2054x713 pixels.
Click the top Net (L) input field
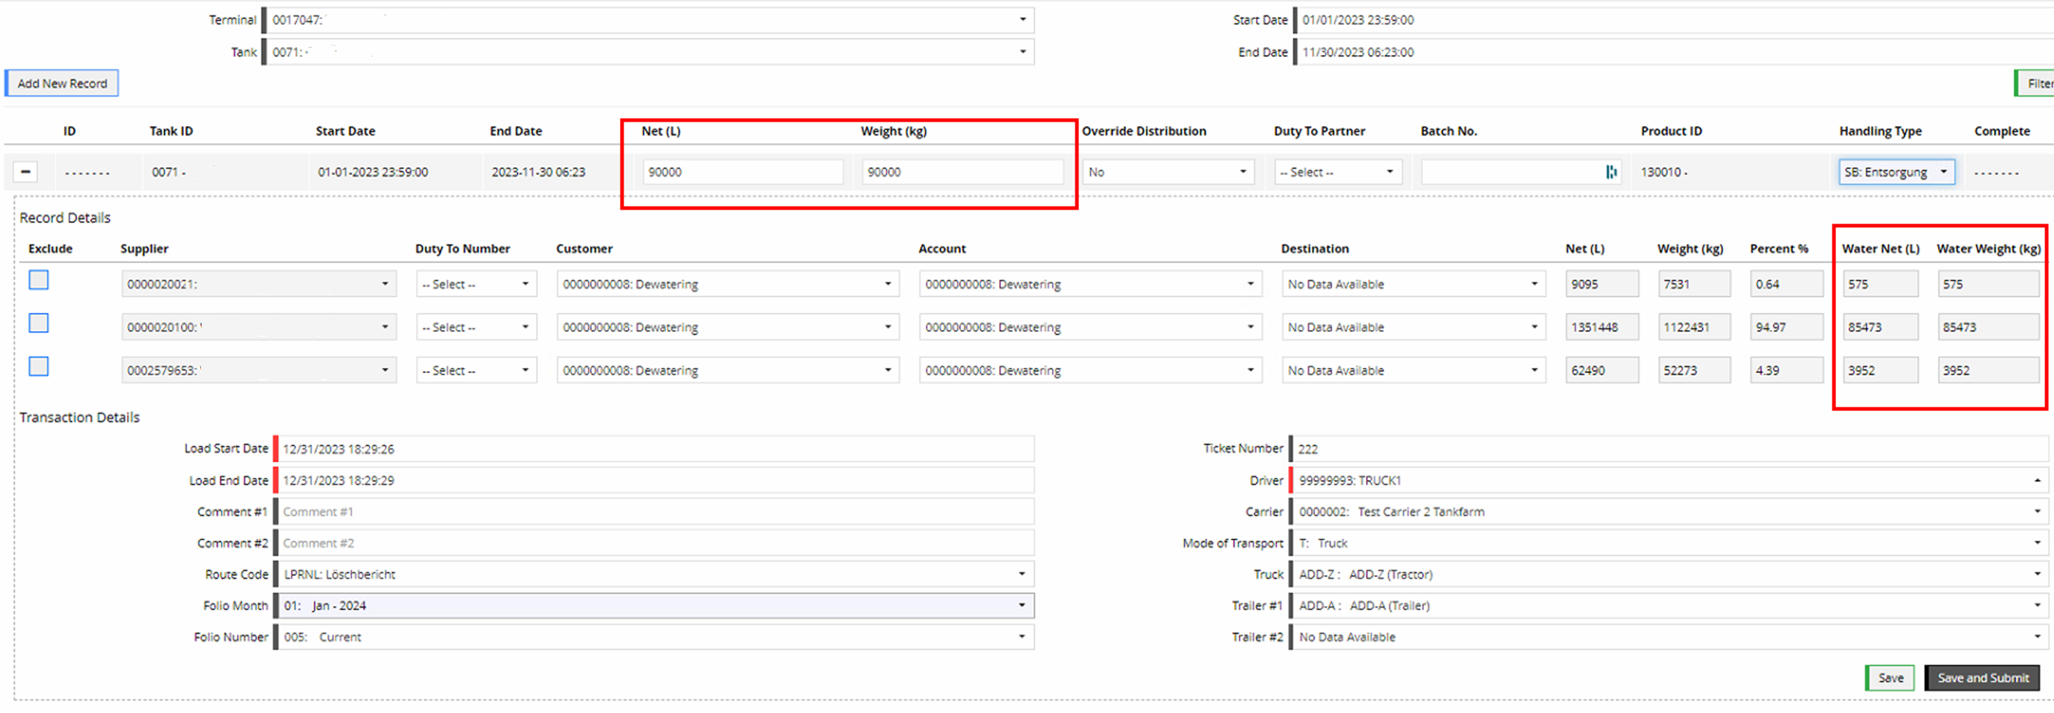click(742, 172)
